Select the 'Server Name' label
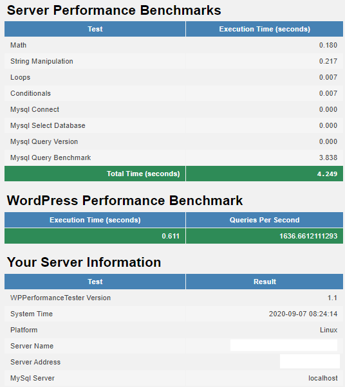345x387 pixels. 32,346
